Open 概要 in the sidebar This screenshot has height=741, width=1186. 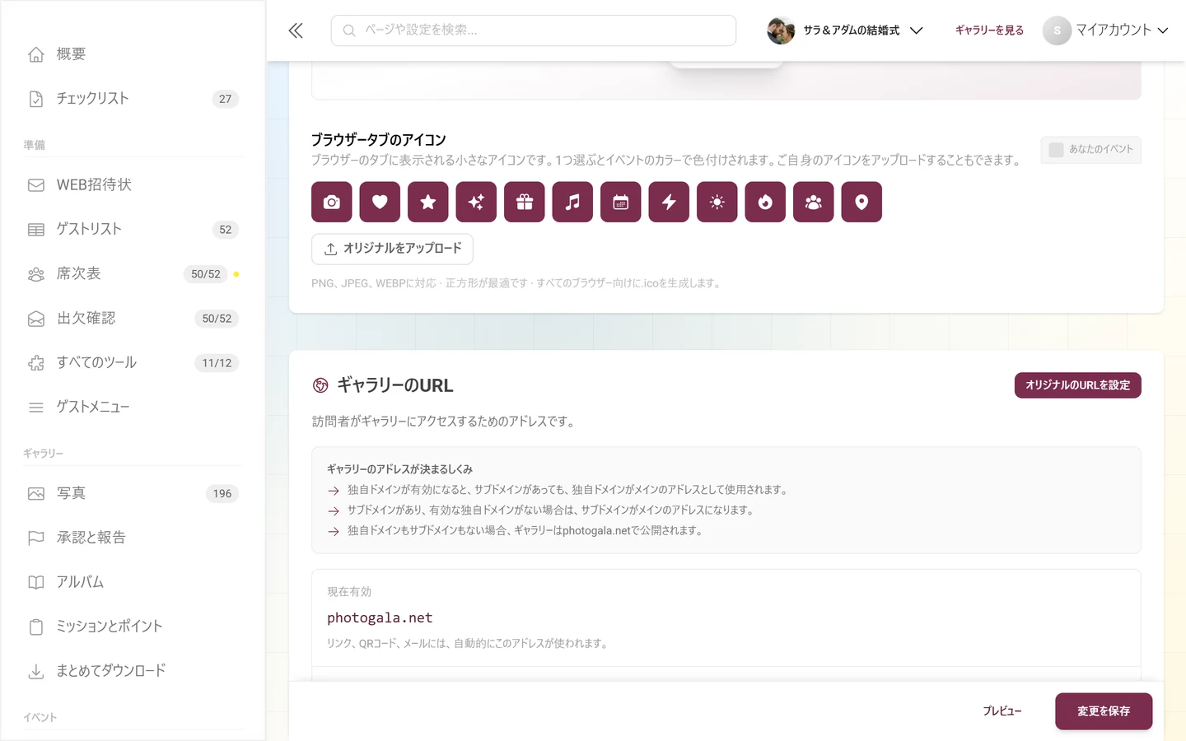pos(133,54)
